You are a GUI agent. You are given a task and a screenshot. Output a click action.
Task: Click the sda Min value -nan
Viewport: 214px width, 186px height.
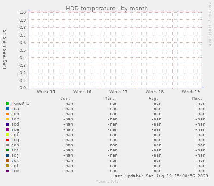(112, 109)
